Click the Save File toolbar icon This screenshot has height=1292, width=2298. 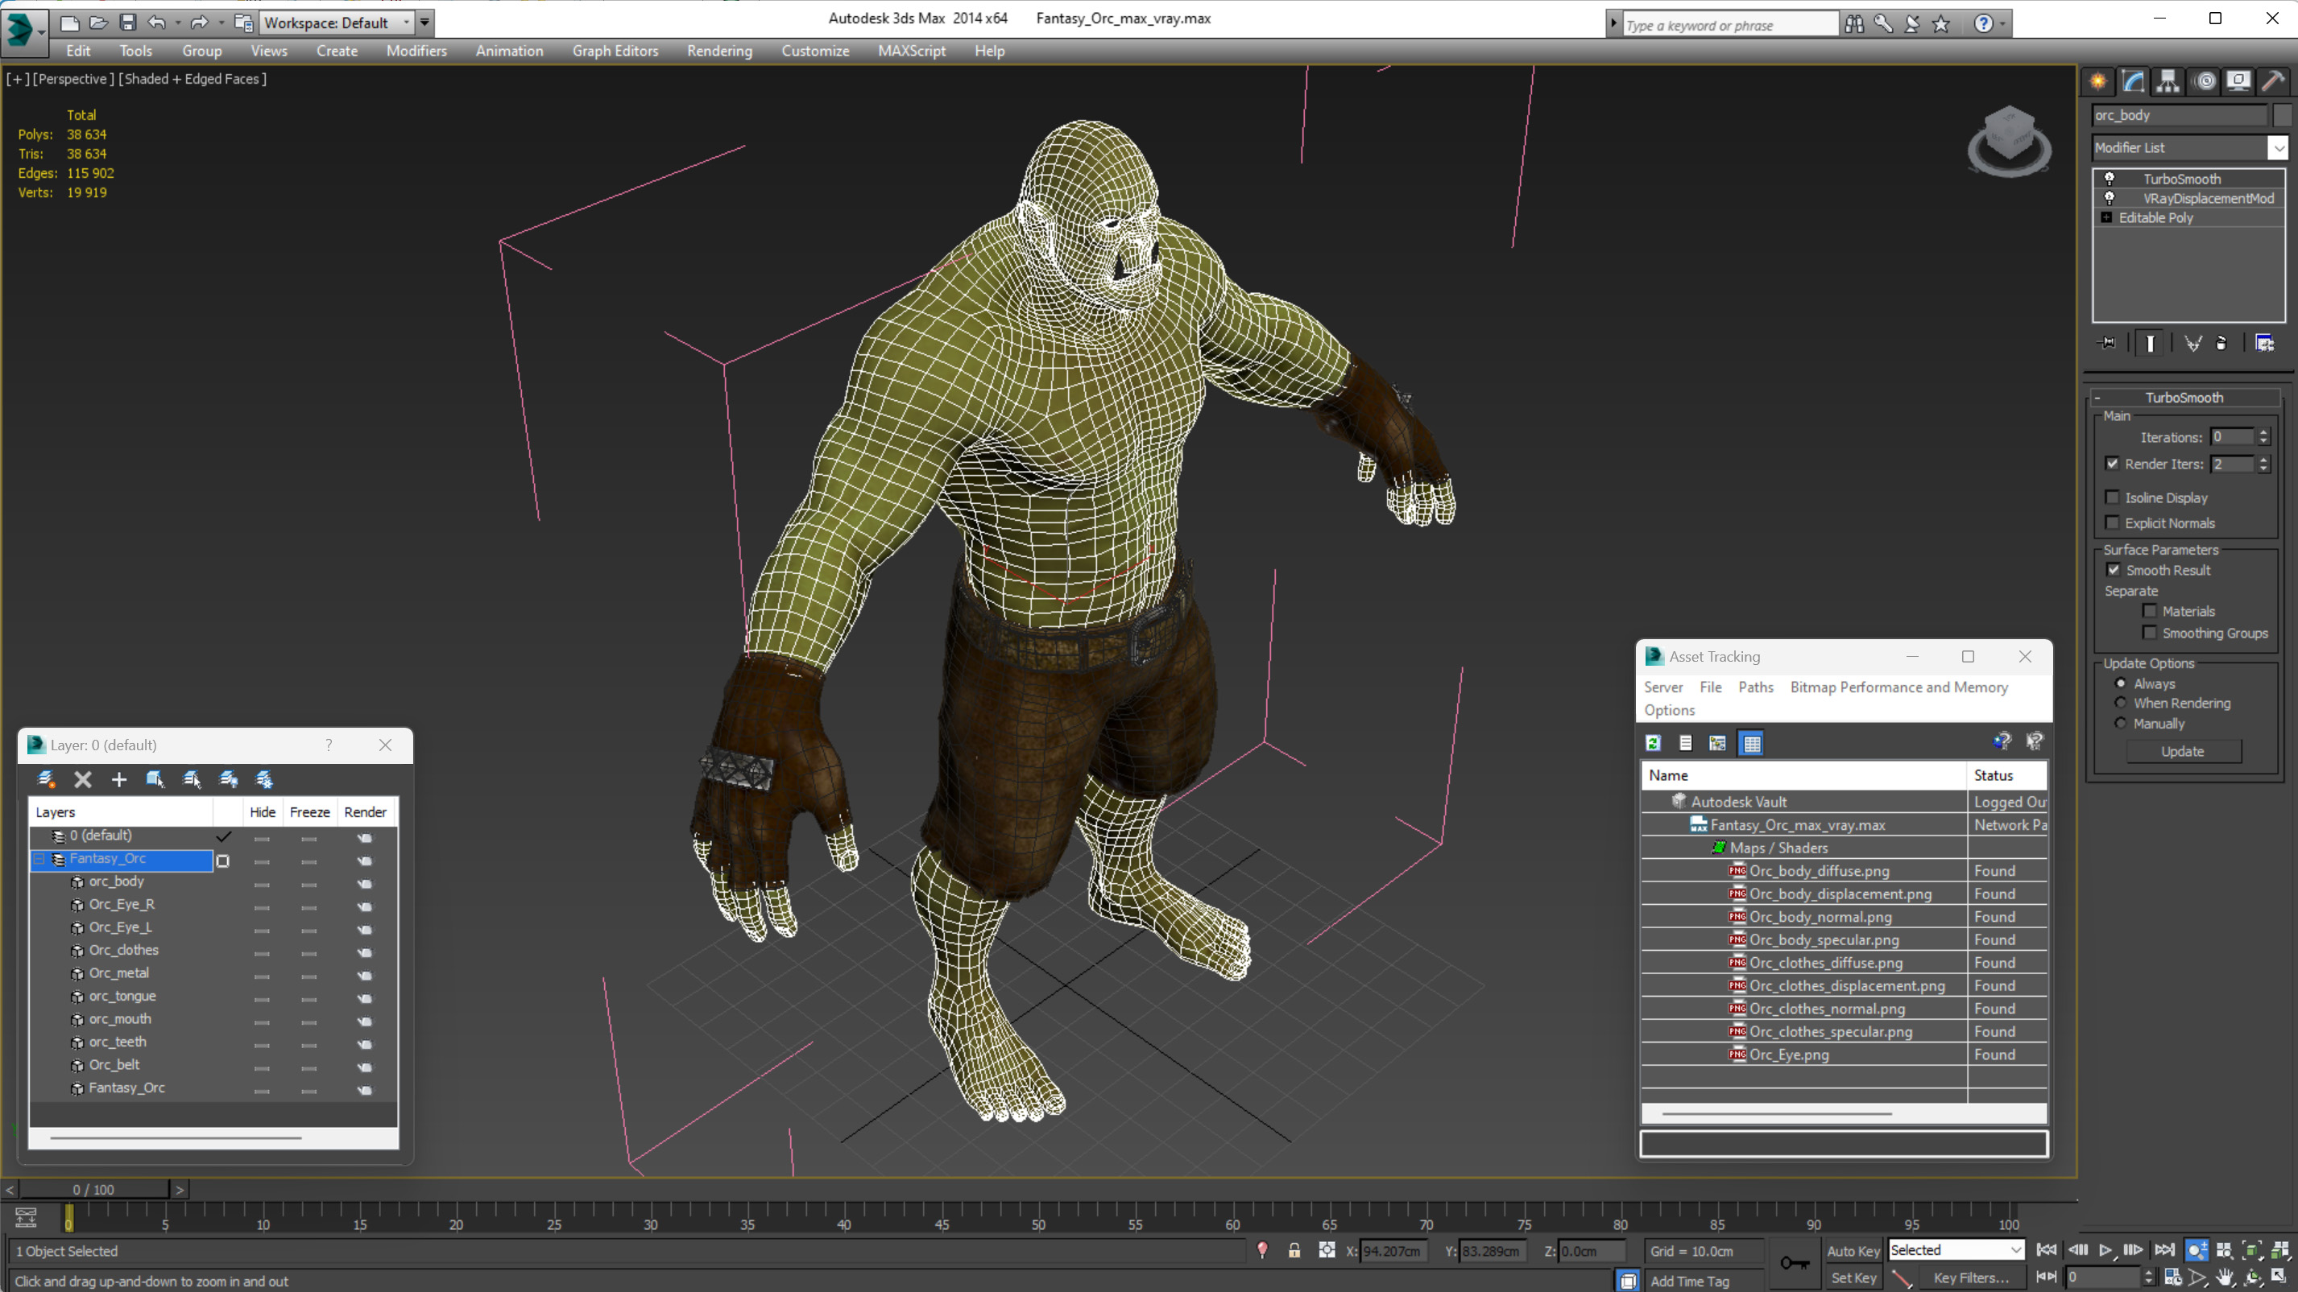pos(127,23)
